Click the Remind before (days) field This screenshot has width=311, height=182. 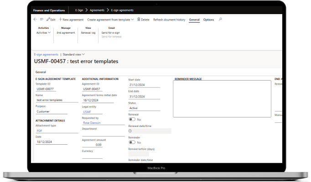click(139, 154)
